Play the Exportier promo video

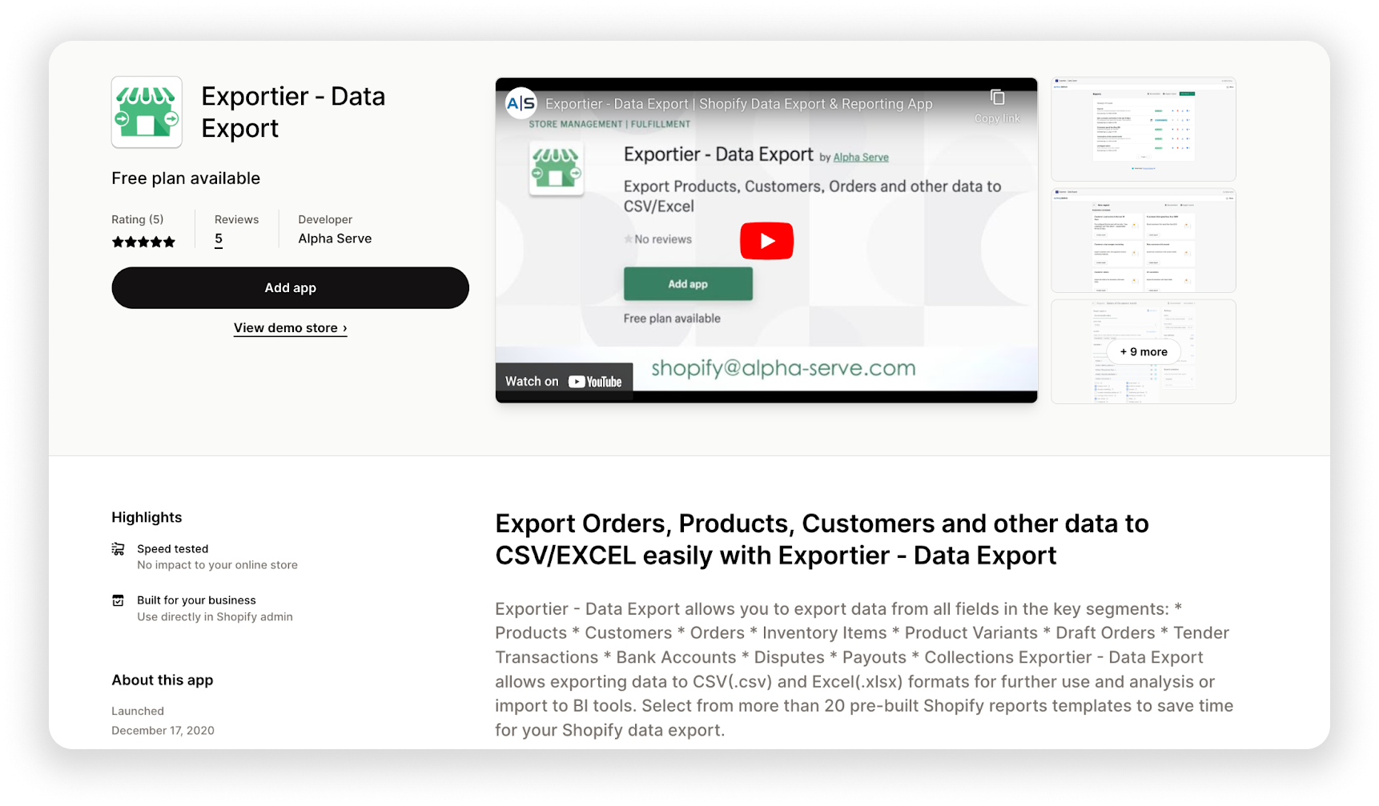pos(766,240)
